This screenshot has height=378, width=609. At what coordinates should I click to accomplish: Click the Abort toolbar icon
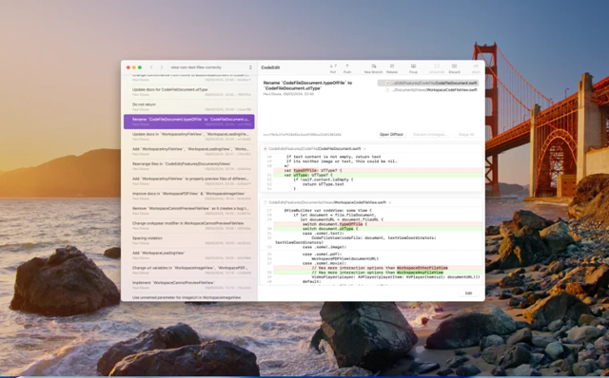(476, 68)
